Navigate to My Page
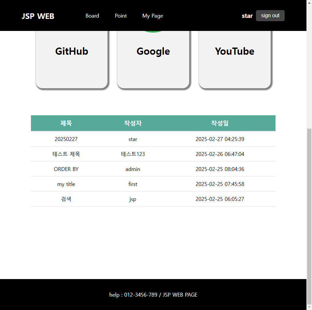 153,16
